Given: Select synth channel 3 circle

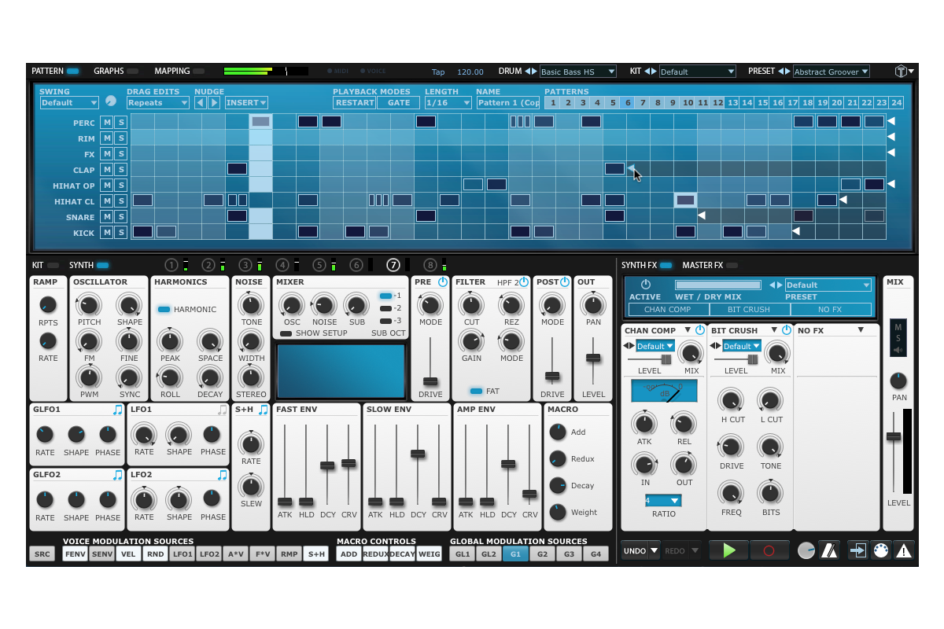Looking at the screenshot, I should point(245,265).
